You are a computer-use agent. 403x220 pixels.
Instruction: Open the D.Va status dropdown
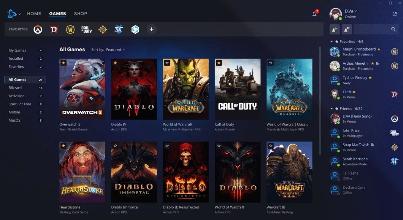pos(351,11)
